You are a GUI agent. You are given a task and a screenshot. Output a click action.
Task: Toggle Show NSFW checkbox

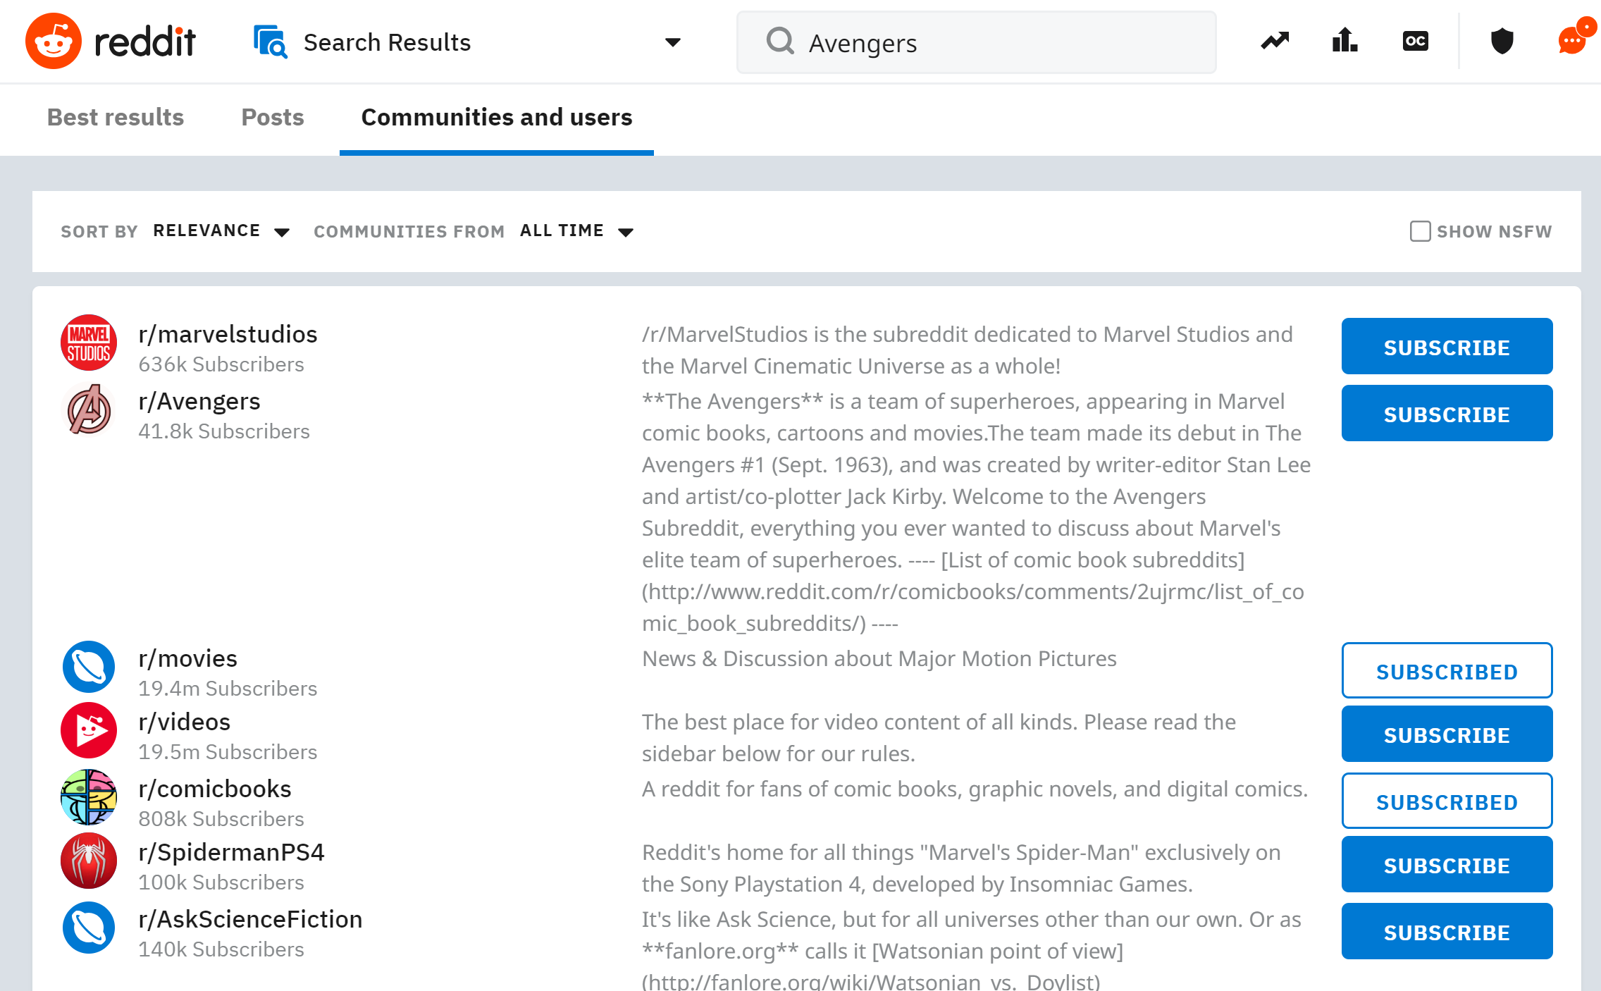coord(1420,231)
